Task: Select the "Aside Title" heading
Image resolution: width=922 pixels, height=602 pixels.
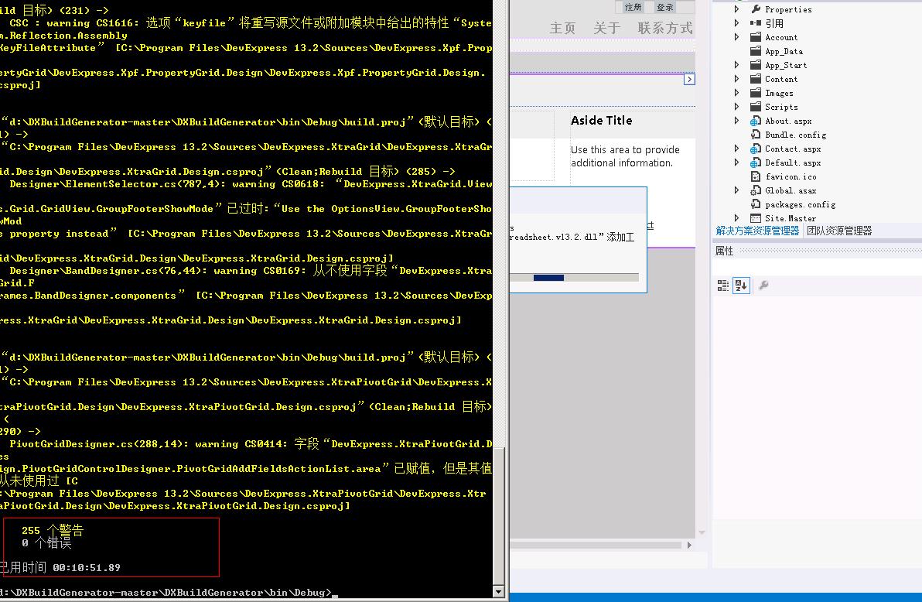Action: (x=602, y=121)
